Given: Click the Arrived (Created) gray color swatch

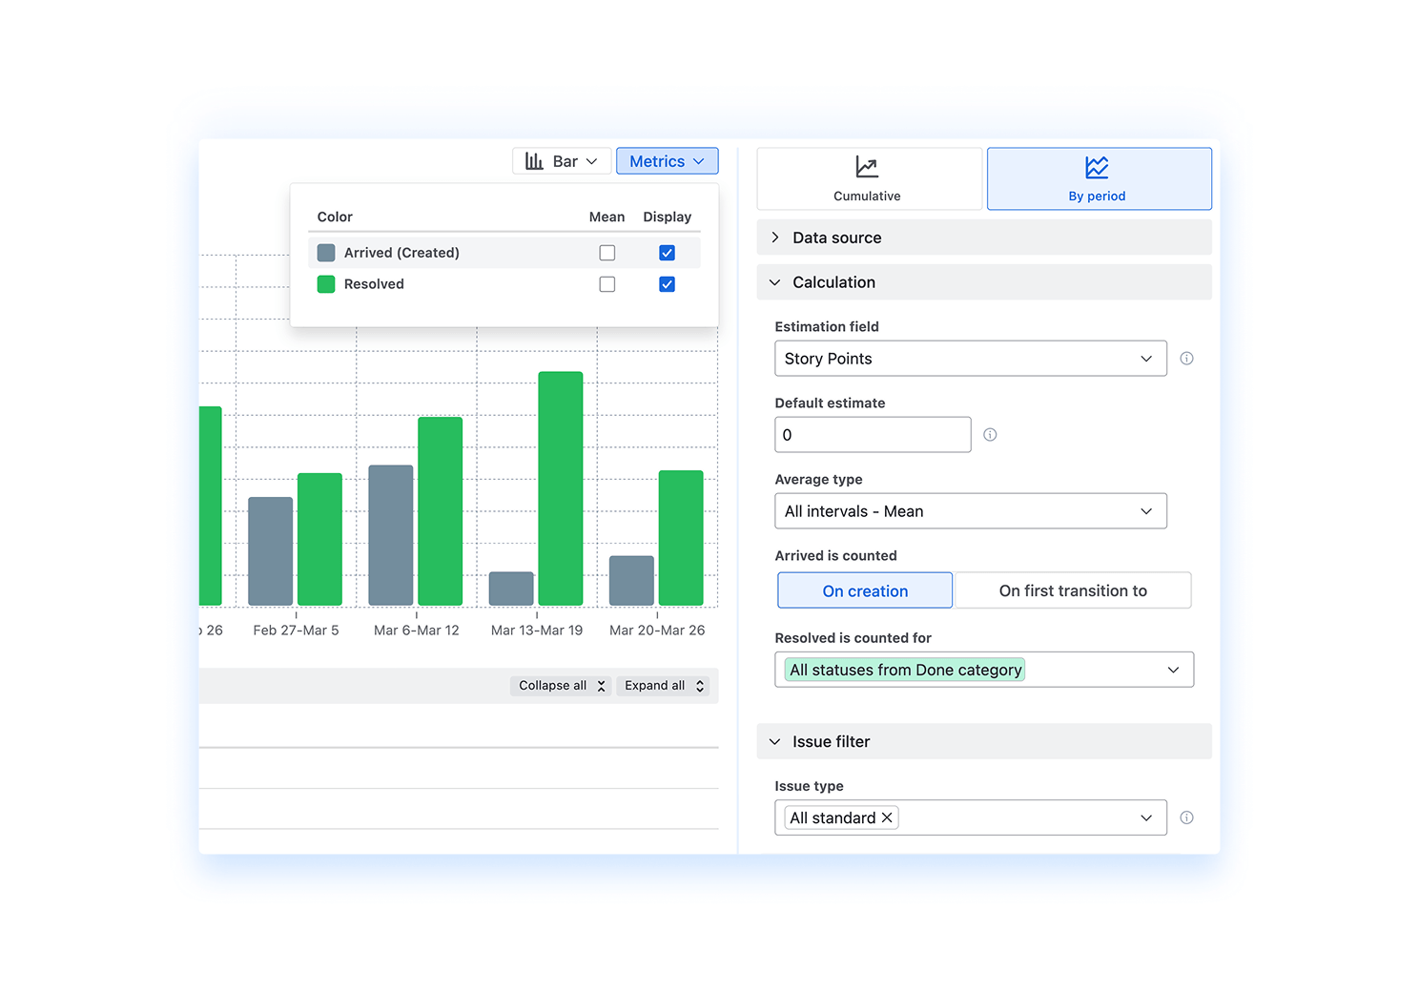Looking at the screenshot, I should pos(326,253).
